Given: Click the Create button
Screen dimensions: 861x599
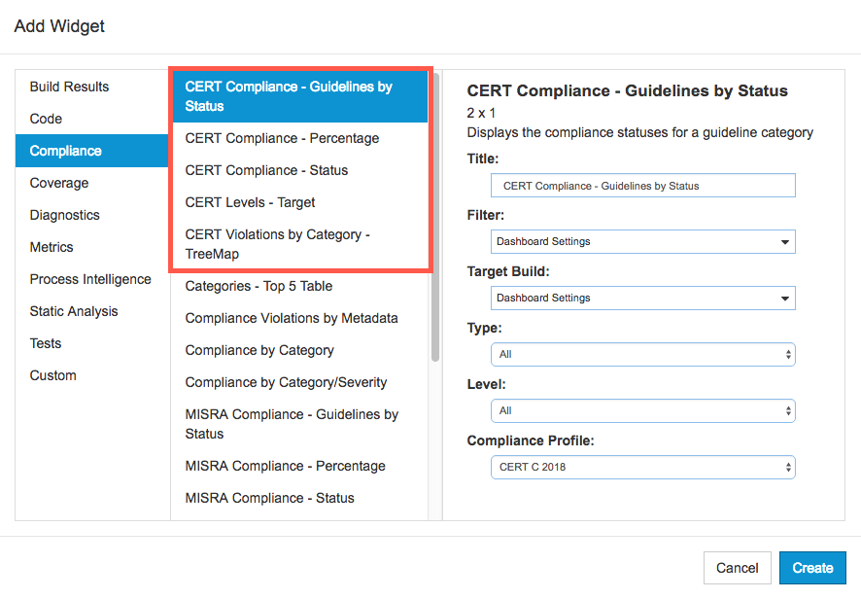Looking at the screenshot, I should coord(812,568).
